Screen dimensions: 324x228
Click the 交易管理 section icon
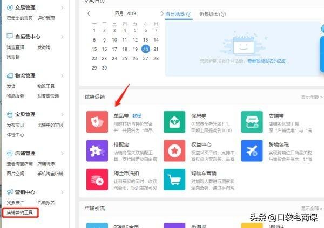tap(10, 8)
